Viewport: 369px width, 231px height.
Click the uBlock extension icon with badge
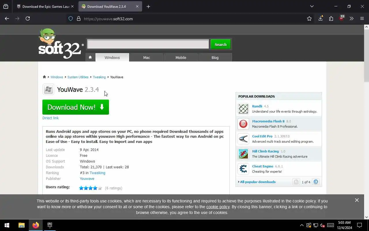click(342, 18)
